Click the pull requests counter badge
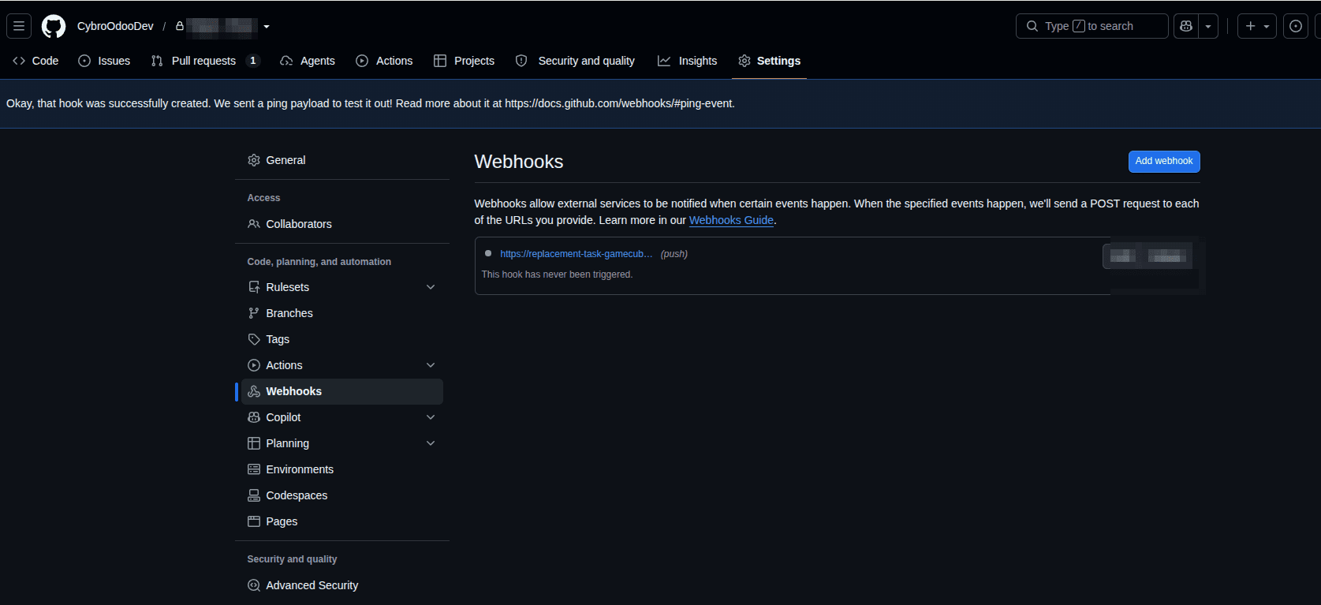 click(252, 61)
